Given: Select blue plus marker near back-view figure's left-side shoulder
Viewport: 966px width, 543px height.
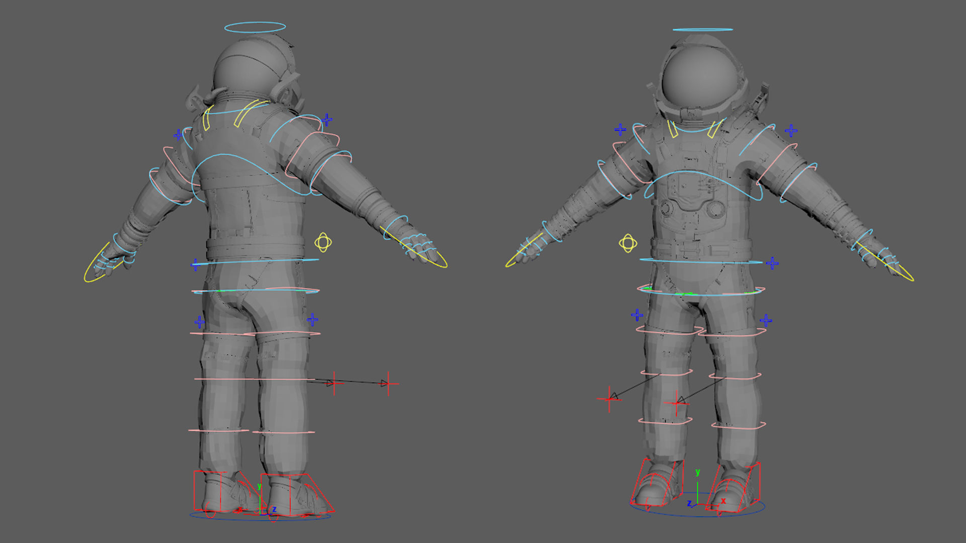Looking at the screenshot, I should coord(178,135).
